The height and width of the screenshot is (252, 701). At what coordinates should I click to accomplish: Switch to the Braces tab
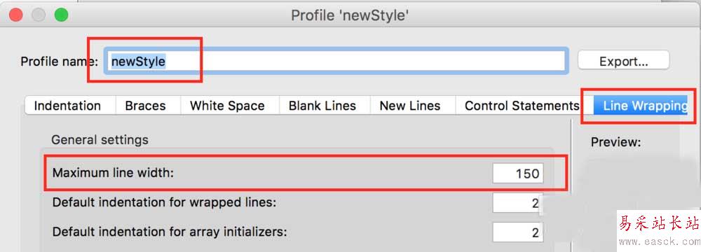pyautogui.click(x=146, y=106)
